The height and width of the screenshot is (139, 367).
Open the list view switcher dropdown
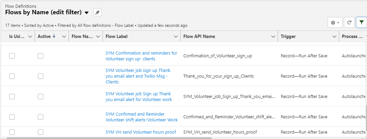87,13
